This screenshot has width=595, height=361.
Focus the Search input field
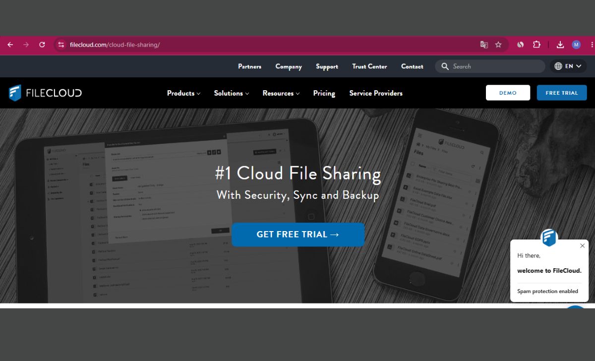(490, 66)
